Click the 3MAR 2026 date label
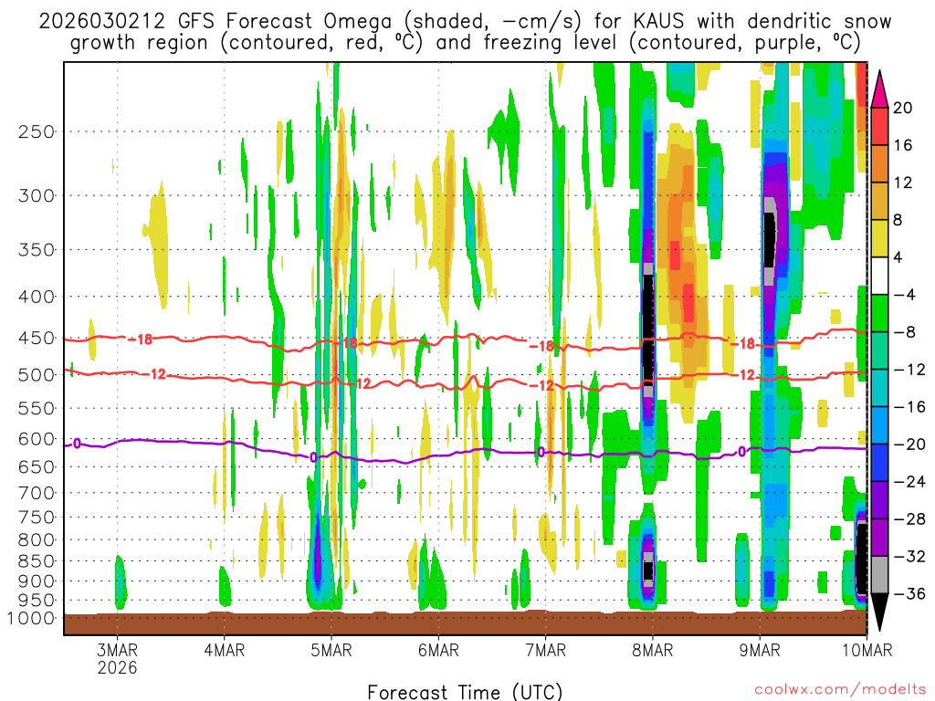The image size is (935, 701). pyautogui.click(x=117, y=658)
